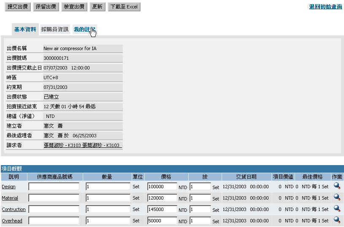Click the 張簡淑珍 - K3103 requester link
The width and height of the screenshot is (344, 227).
point(81,145)
